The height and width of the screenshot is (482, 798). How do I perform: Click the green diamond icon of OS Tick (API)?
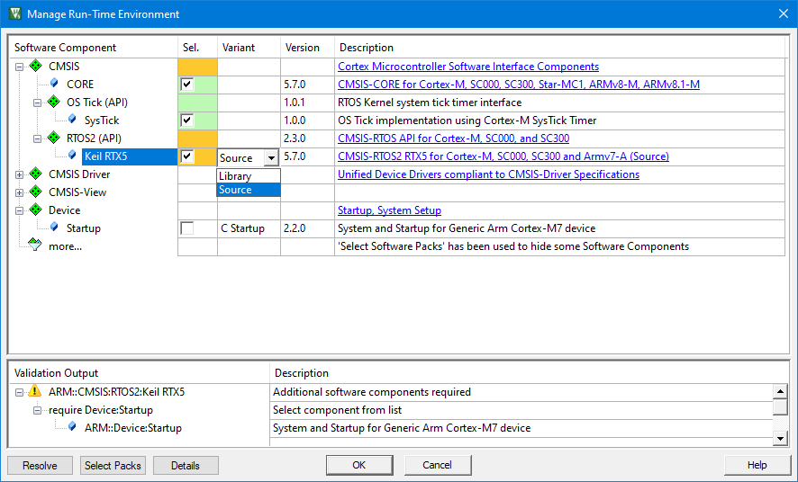54,103
